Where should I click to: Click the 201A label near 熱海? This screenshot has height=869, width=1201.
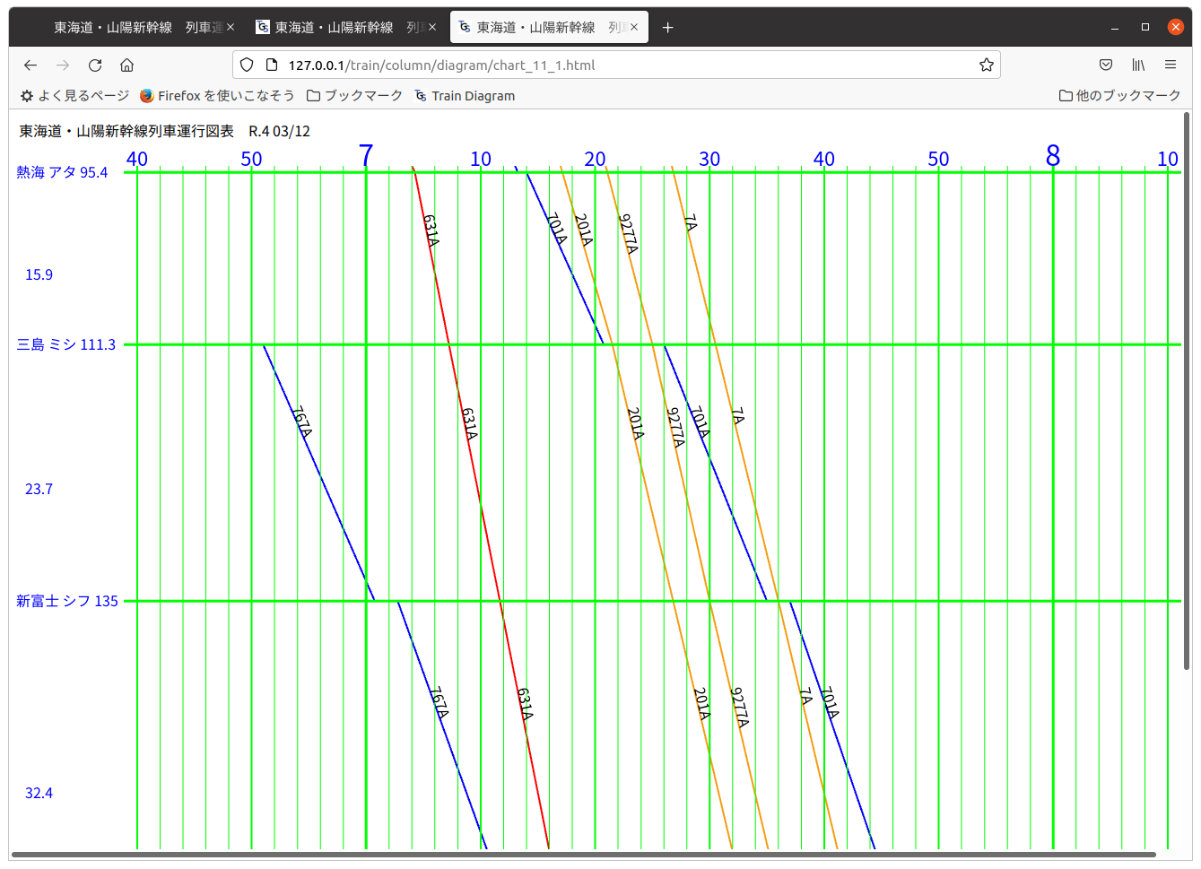click(x=583, y=230)
